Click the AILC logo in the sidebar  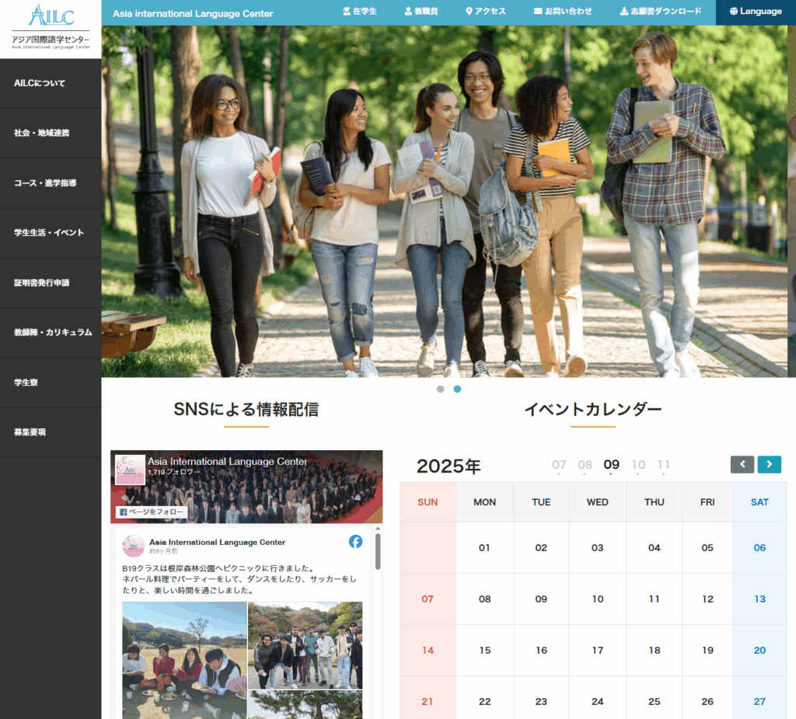[x=51, y=27]
